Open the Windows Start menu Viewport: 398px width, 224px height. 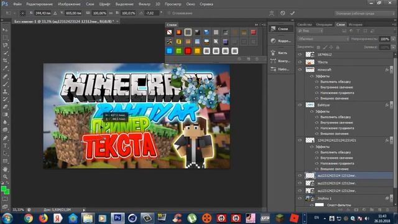[x=7, y=218]
